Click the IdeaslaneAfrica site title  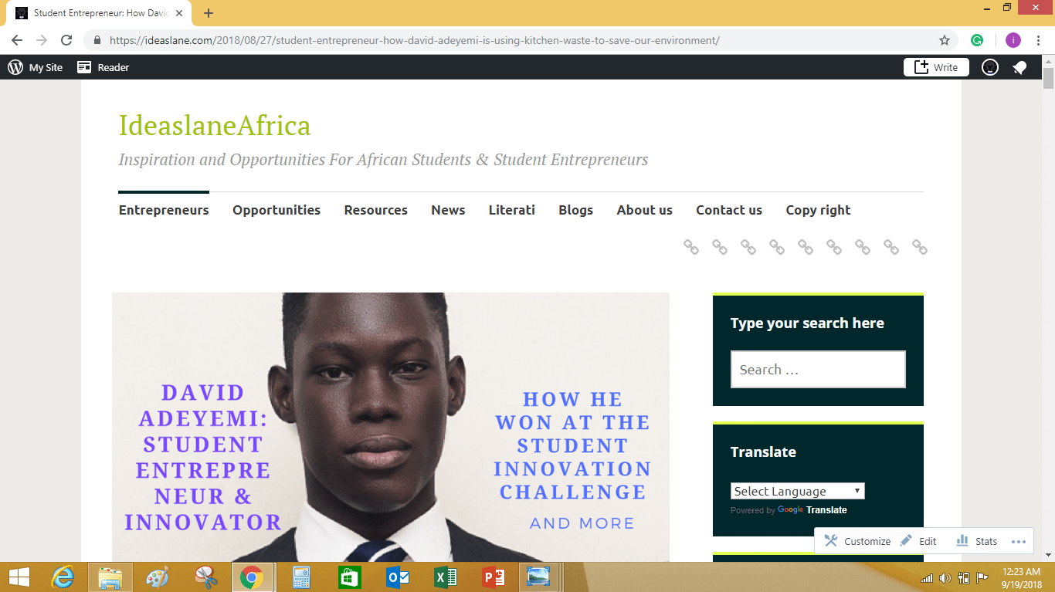215,125
